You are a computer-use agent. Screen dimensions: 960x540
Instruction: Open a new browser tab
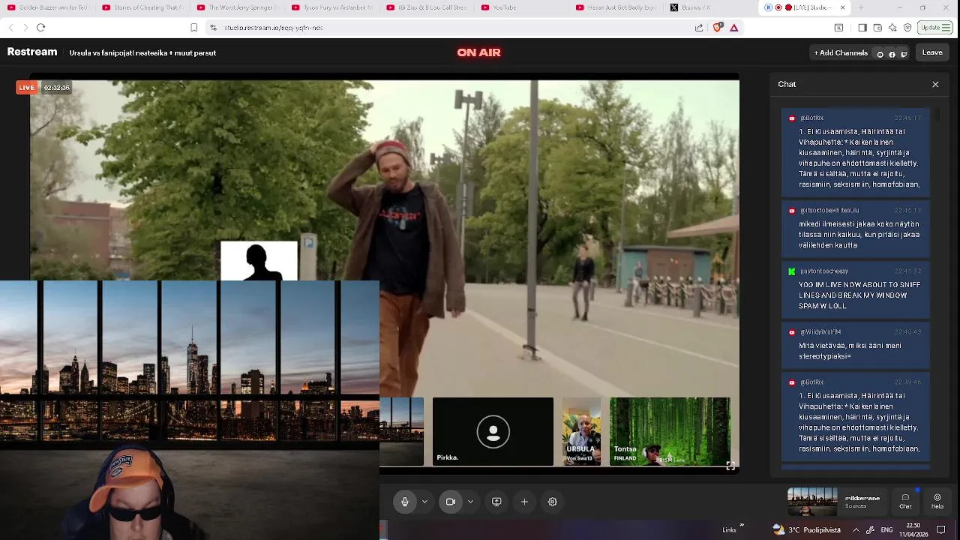(860, 7)
